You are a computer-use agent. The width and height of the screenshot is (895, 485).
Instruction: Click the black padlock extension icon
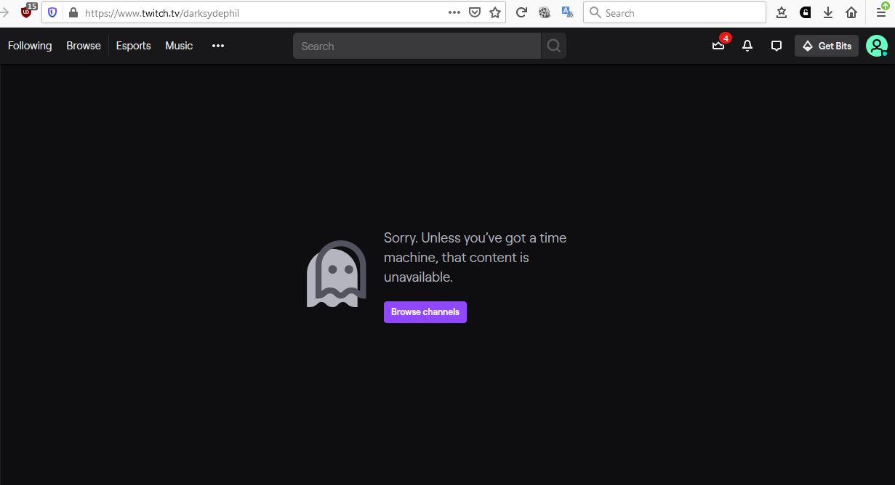tap(805, 12)
